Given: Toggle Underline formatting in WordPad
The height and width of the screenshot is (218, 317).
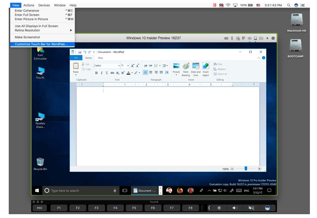Looking at the screenshot, I should pos(107,73).
